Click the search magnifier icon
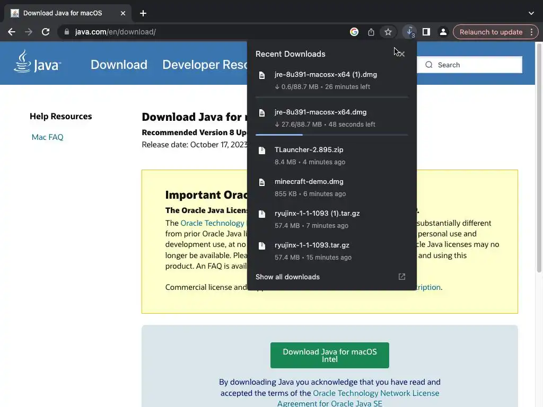543x407 pixels. [x=428, y=65]
